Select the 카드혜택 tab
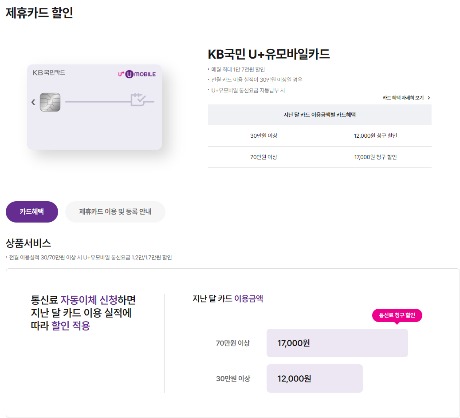This screenshot has width=460, height=418. click(x=32, y=211)
